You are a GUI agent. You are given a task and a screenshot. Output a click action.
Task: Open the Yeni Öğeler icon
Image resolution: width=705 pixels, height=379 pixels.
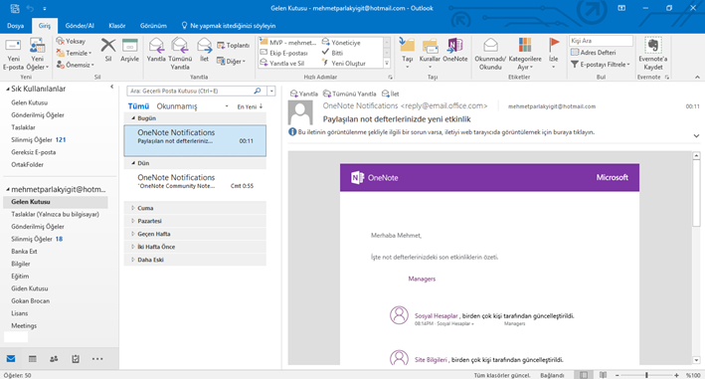click(38, 55)
